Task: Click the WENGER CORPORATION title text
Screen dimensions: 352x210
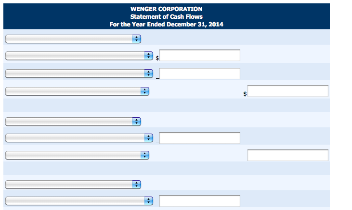Action: click(166, 9)
